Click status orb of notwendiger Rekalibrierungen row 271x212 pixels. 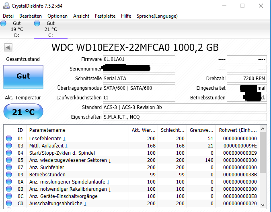click(x=9, y=189)
